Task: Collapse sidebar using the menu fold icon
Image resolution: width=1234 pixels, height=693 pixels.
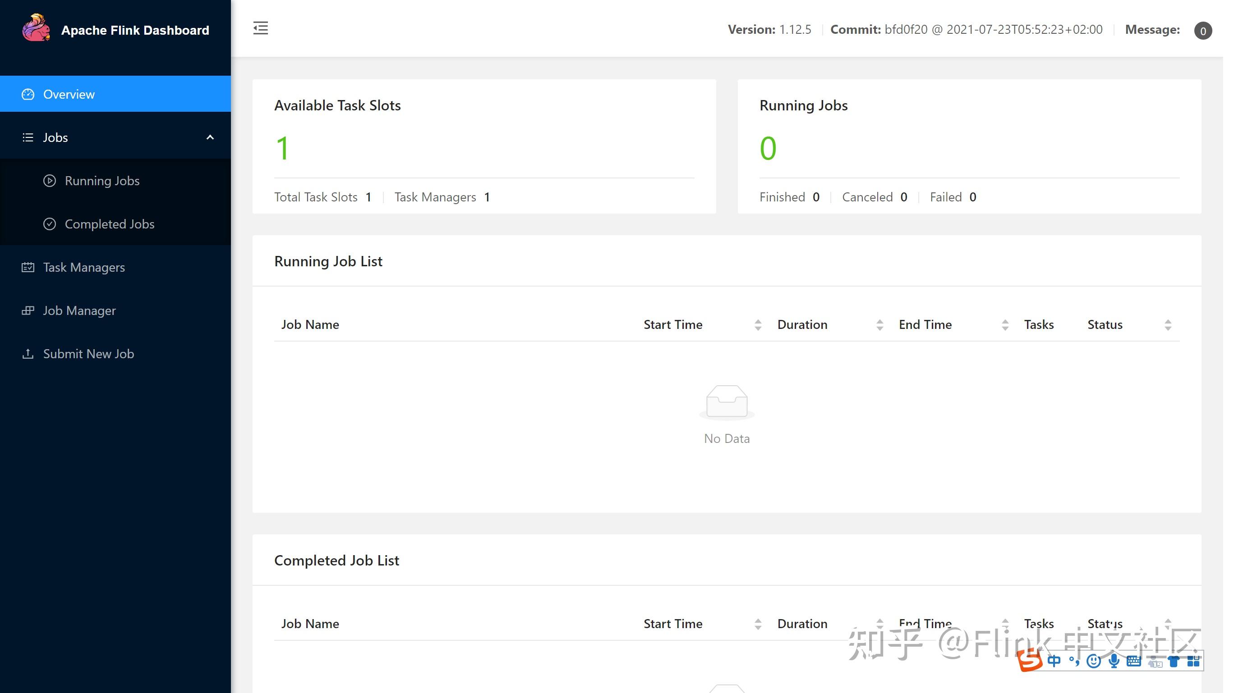Action: pos(261,28)
